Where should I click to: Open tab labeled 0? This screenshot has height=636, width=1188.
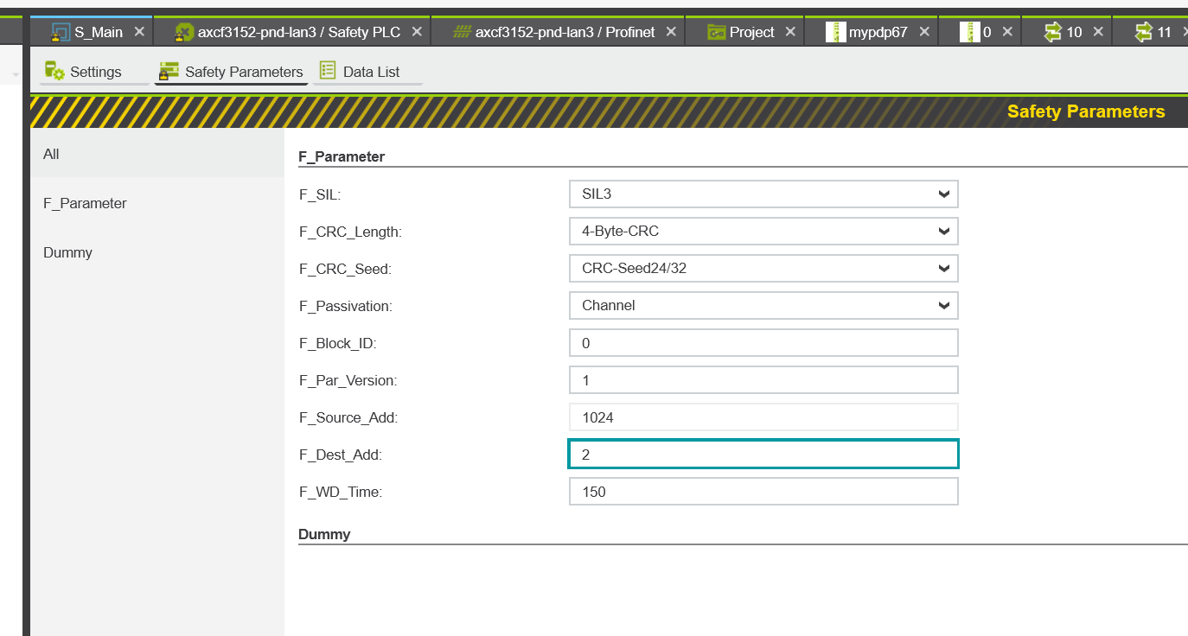980,32
